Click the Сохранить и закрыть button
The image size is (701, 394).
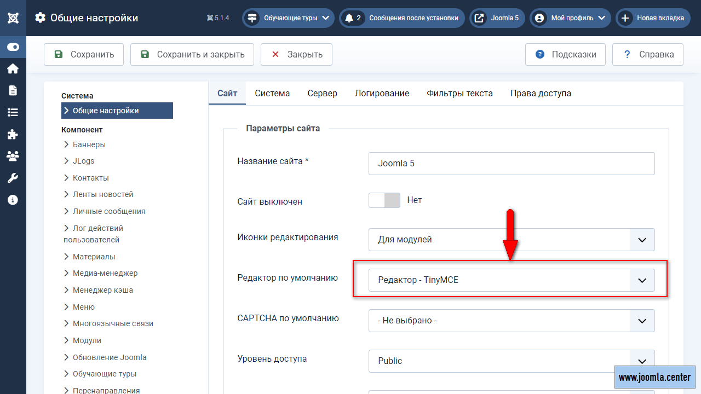(192, 55)
